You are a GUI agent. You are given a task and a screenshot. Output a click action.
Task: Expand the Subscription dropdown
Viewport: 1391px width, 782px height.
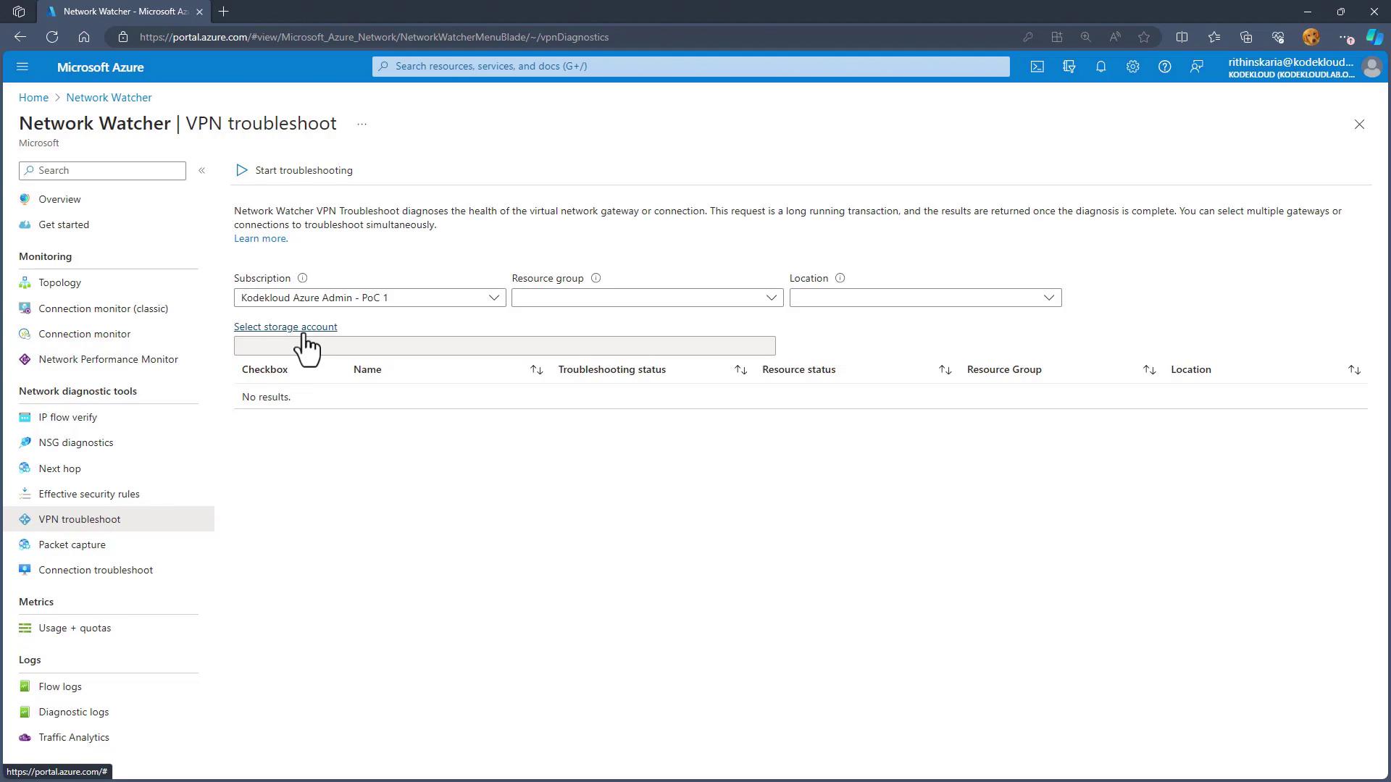tap(369, 298)
